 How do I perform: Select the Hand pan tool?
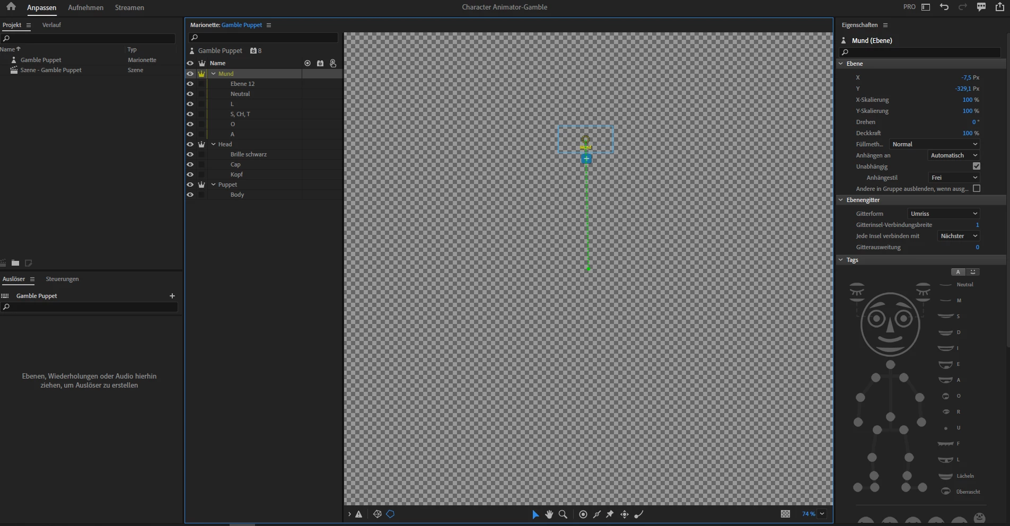point(549,514)
